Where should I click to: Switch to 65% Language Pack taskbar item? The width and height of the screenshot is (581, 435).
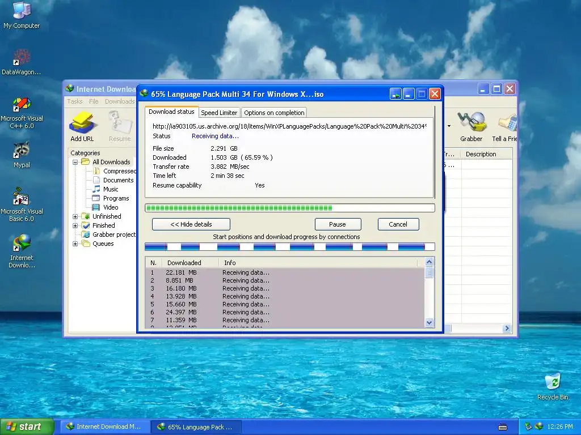click(196, 427)
